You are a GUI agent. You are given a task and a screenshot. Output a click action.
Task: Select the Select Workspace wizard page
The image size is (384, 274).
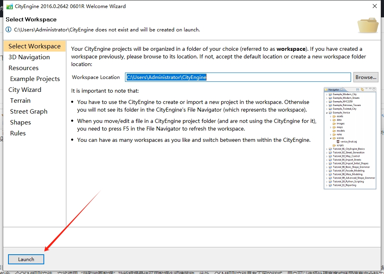tap(35, 46)
